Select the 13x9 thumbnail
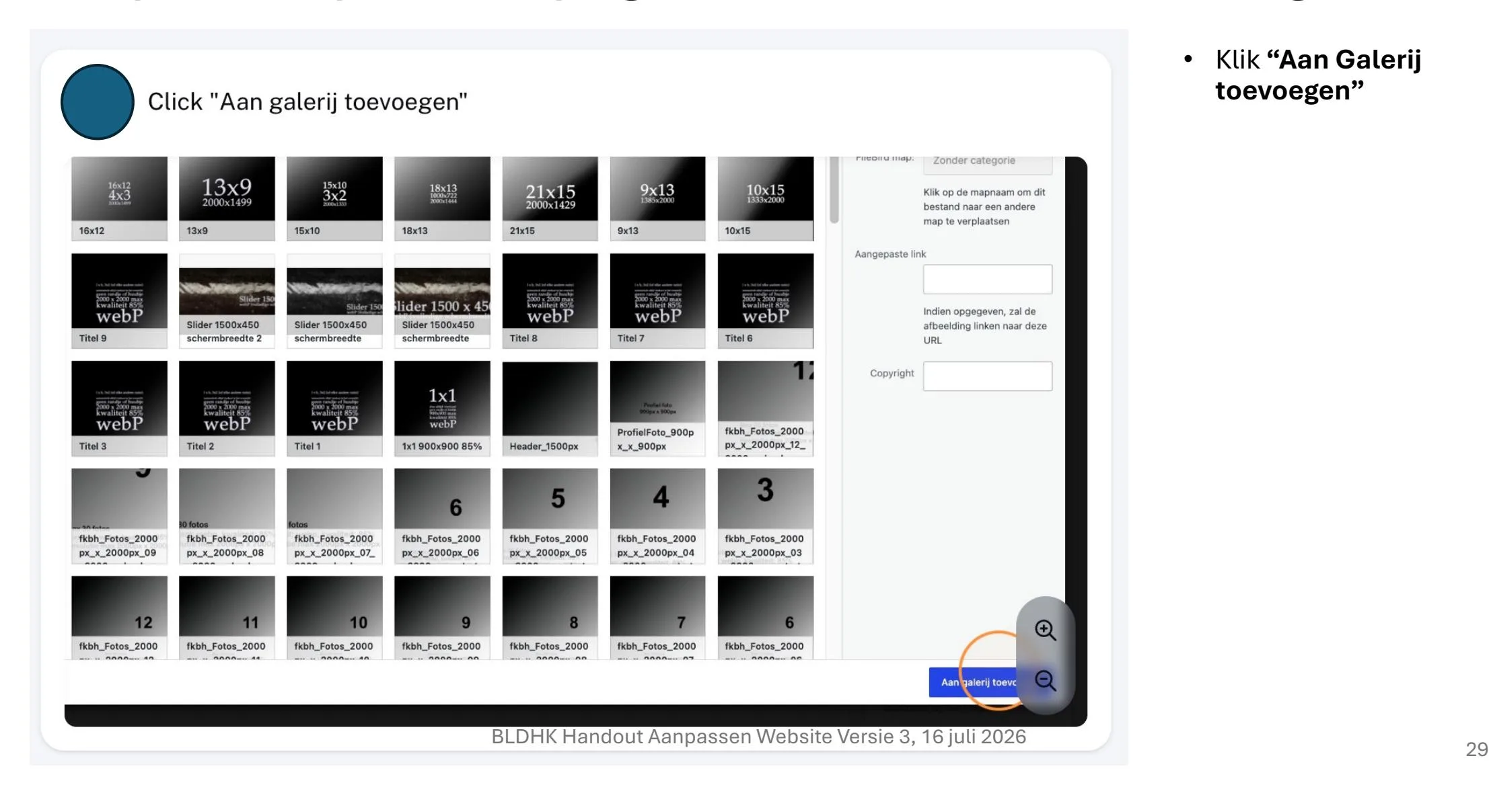This screenshot has height=787, width=1489. tap(227, 198)
